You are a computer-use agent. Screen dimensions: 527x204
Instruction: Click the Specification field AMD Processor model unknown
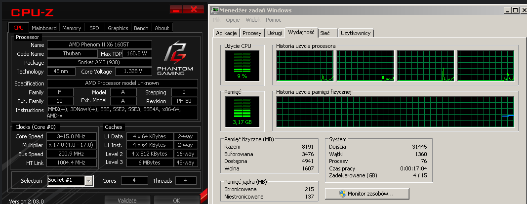[122, 83]
